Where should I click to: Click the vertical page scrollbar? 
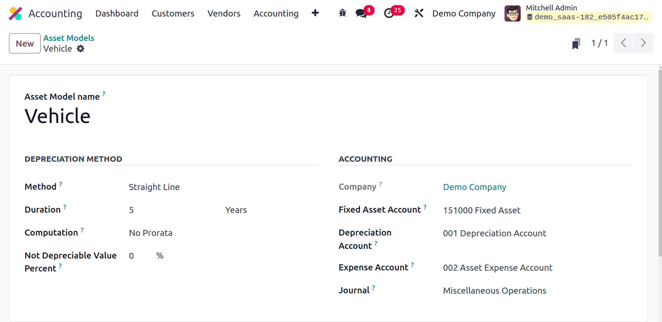pyautogui.click(x=660, y=163)
